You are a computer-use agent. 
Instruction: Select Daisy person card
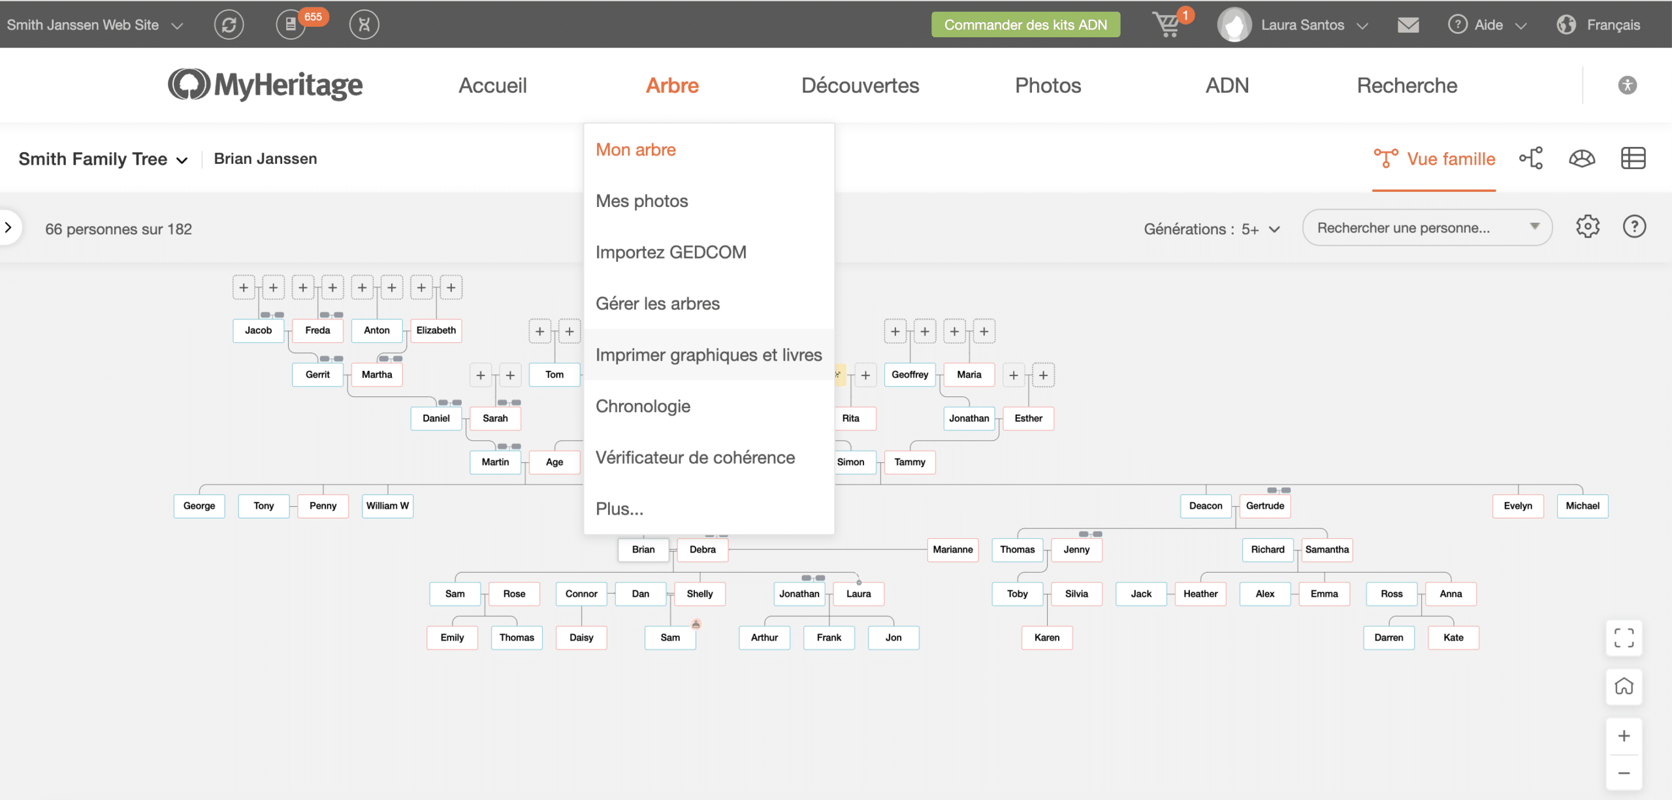pyautogui.click(x=581, y=638)
